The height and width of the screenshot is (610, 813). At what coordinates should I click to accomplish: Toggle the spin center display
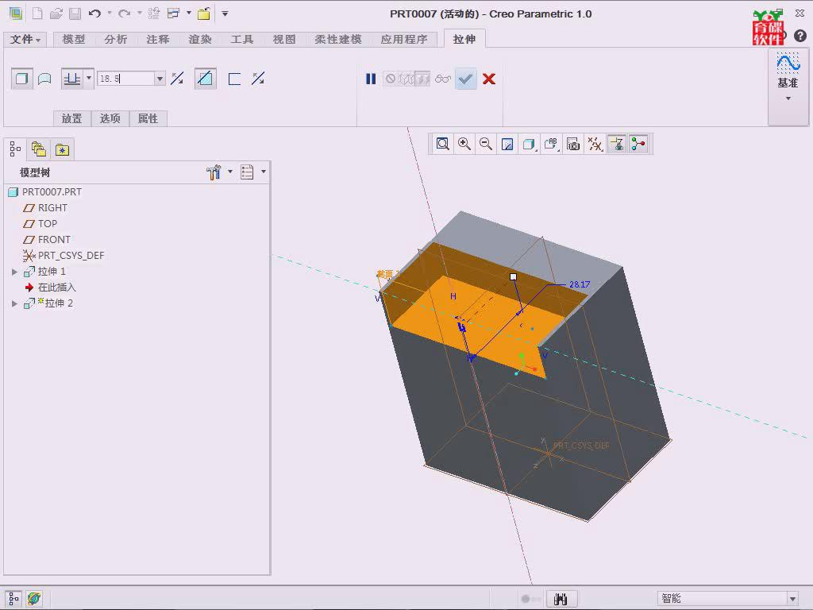click(638, 144)
